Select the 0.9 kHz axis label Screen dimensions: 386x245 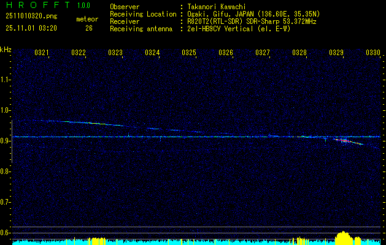(6, 141)
